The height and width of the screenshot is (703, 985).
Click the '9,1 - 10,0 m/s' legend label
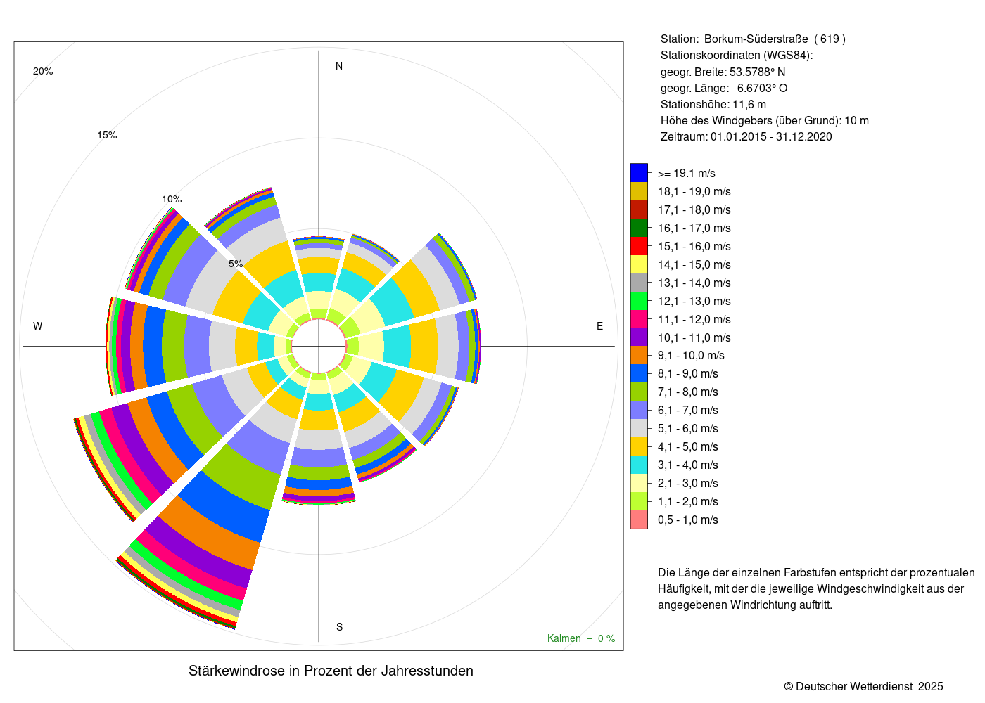691,356
